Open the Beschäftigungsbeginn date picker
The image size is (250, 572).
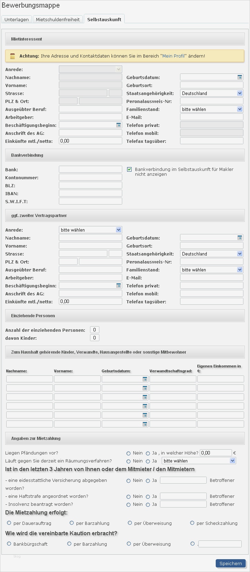tap(119, 125)
